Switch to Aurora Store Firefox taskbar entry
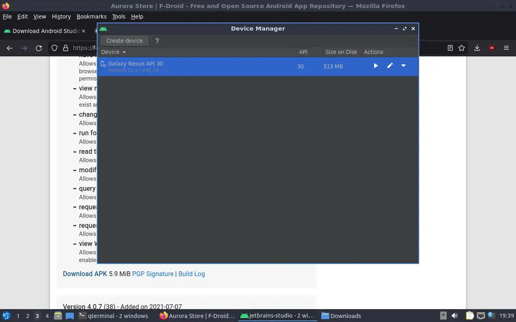Viewport: 516px width, 322px height. click(x=197, y=316)
